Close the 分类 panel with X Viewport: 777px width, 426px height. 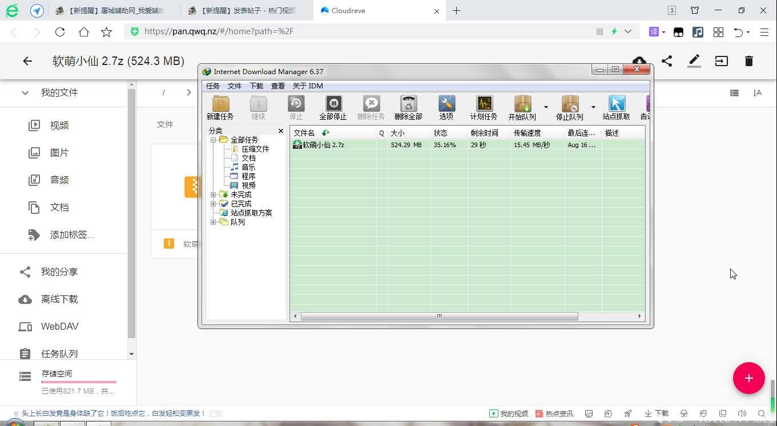click(x=280, y=131)
